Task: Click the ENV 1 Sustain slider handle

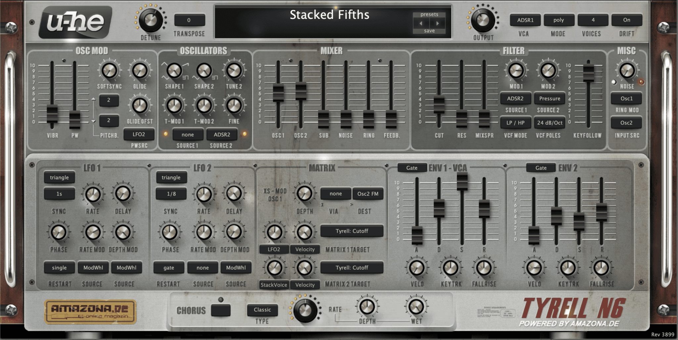Action: click(x=462, y=181)
